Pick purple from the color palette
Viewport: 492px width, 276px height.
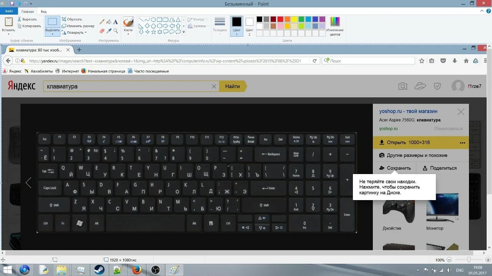[322, 19]
